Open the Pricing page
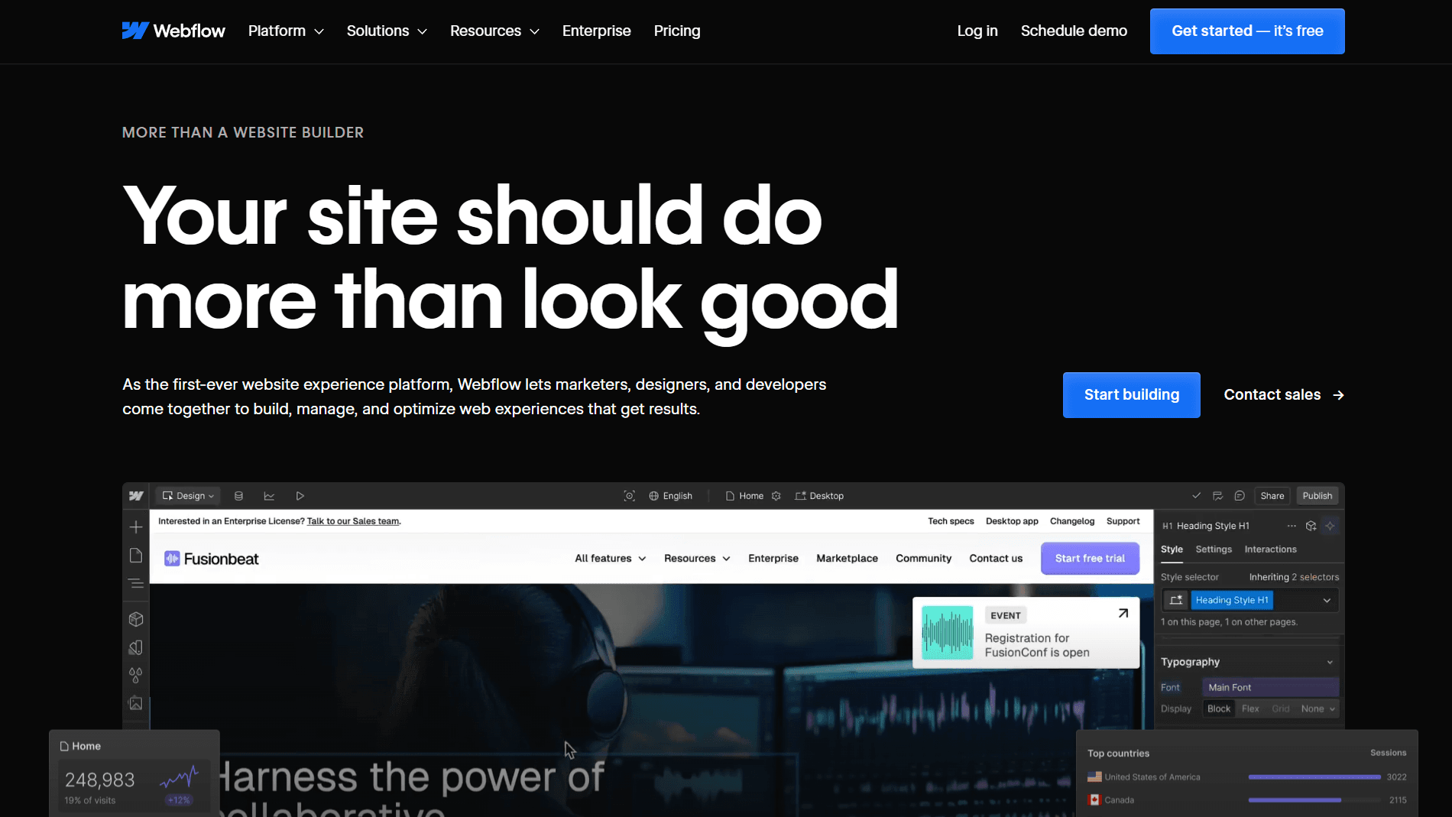Viewport: 1452px width, 817px height. 677,31
